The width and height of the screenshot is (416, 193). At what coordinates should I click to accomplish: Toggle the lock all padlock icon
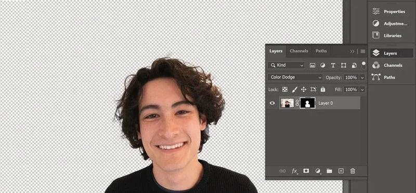coord(322,89)
